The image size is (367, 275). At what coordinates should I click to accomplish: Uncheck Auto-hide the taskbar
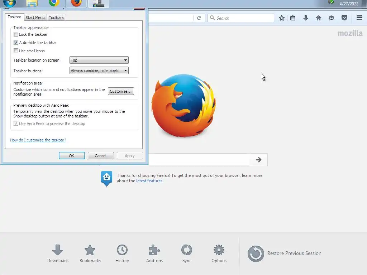[16, 43]
